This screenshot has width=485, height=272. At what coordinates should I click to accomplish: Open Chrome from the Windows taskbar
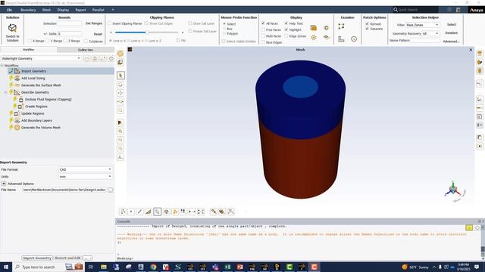point(153,267)
